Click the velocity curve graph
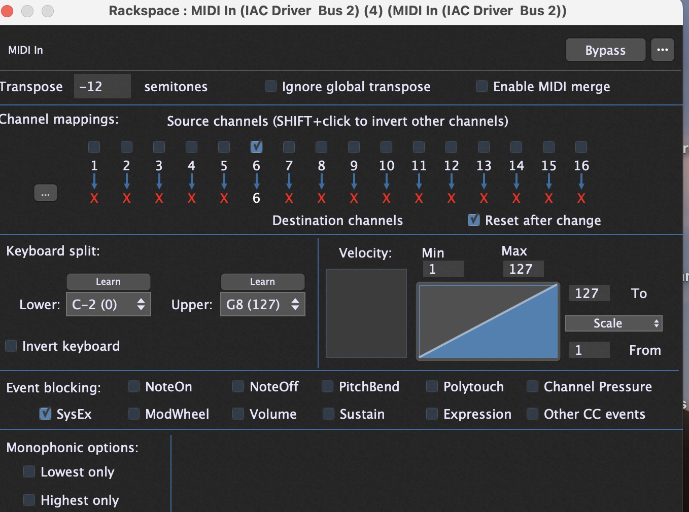 click(488, 321)
